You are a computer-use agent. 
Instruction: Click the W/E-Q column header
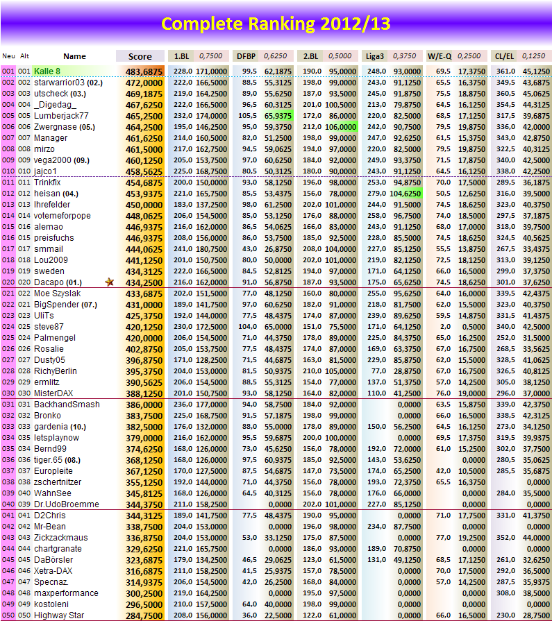[x=438, y=56]
